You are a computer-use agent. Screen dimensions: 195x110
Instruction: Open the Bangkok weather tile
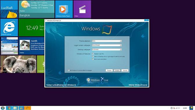(x=37, y=9)
